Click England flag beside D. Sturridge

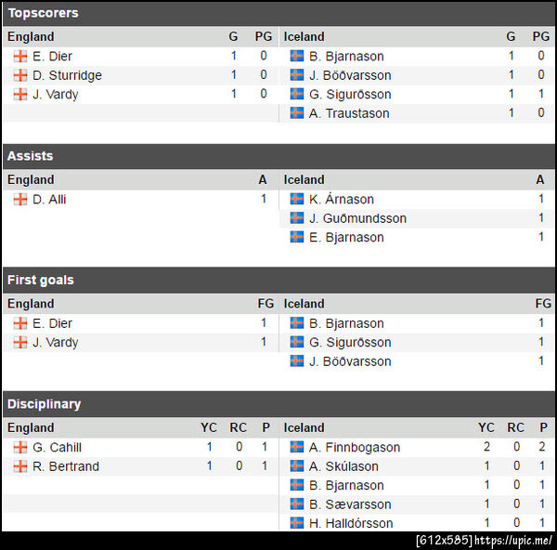coord(19,75)
